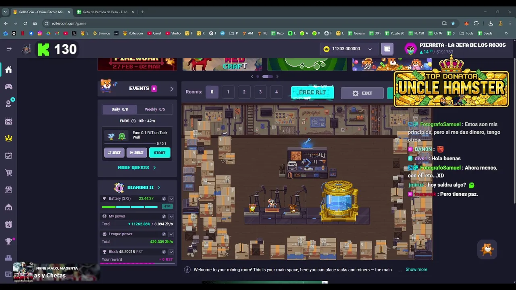Click the battery boost button beside the battery bar
Viewport: 516px width, 290px height.
[x=167, y=207]
